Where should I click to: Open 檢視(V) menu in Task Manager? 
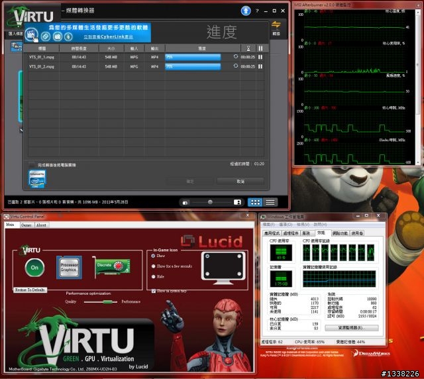pyautogui.click(x=303, y=225)
